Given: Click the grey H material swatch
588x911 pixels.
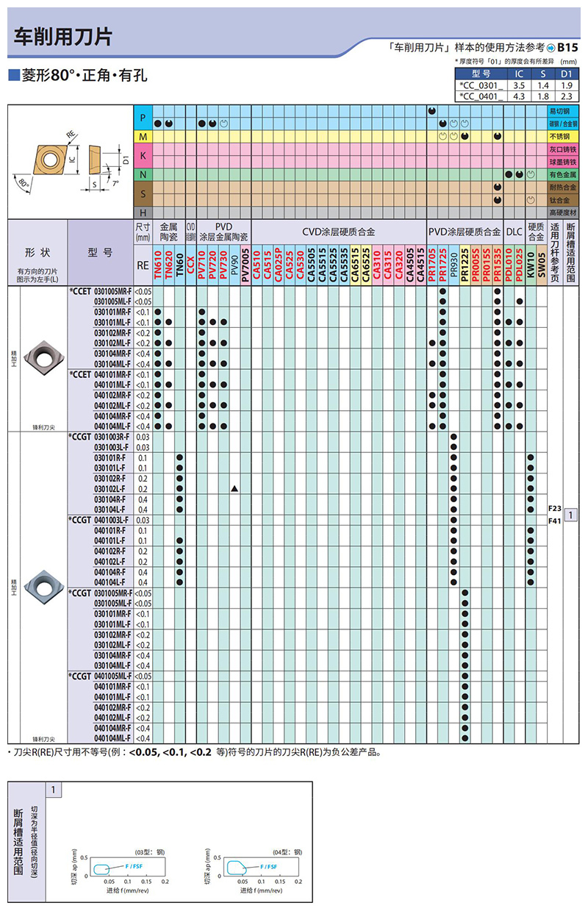Looking at the screenshot, I should [143, 212].
